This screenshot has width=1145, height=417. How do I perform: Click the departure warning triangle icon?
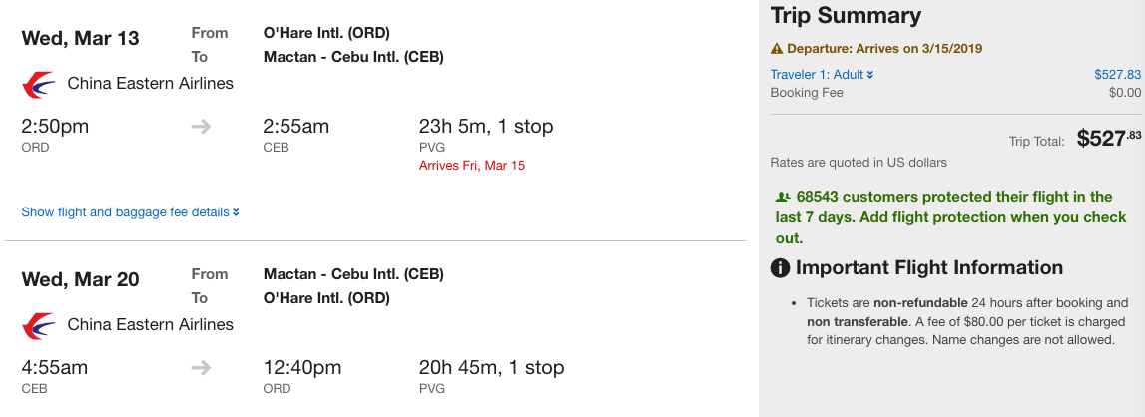(777, 49)
